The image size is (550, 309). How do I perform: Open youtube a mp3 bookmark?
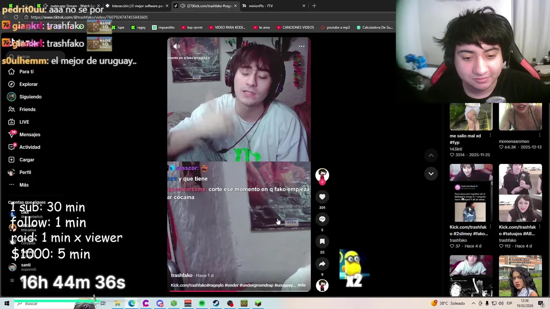coord(335,27)
